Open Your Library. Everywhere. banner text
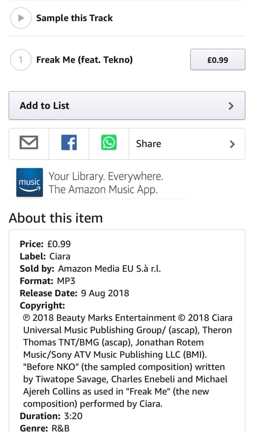 106,176
